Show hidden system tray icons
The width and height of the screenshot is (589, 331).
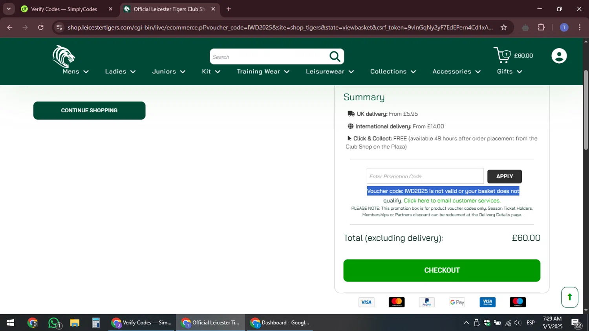coord(466,323)
